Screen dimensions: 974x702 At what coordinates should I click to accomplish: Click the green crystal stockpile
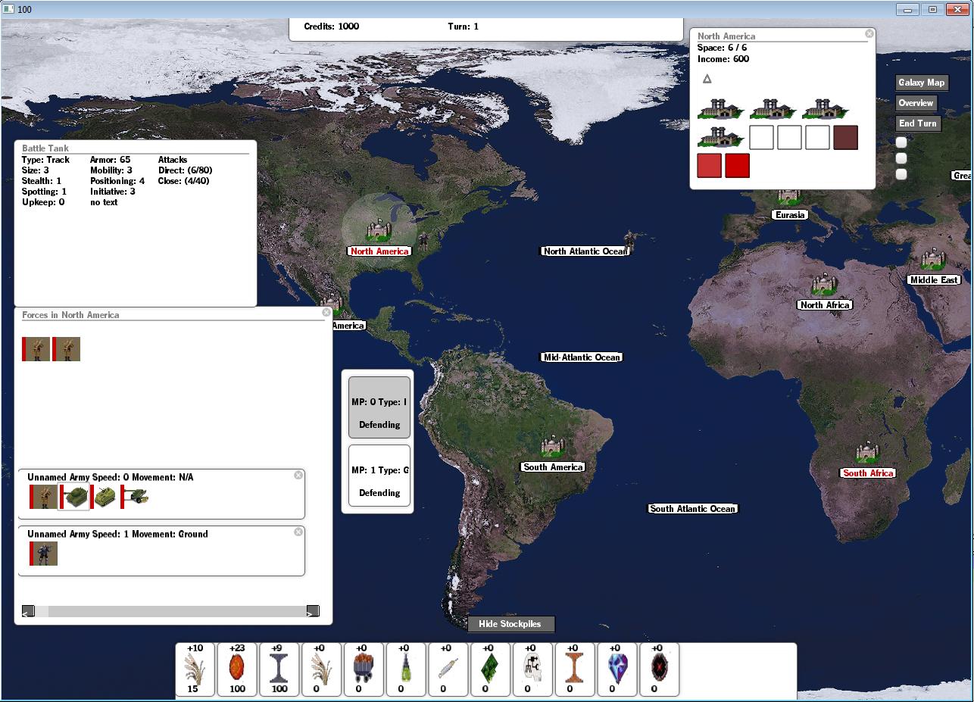(x=492, y=669)
